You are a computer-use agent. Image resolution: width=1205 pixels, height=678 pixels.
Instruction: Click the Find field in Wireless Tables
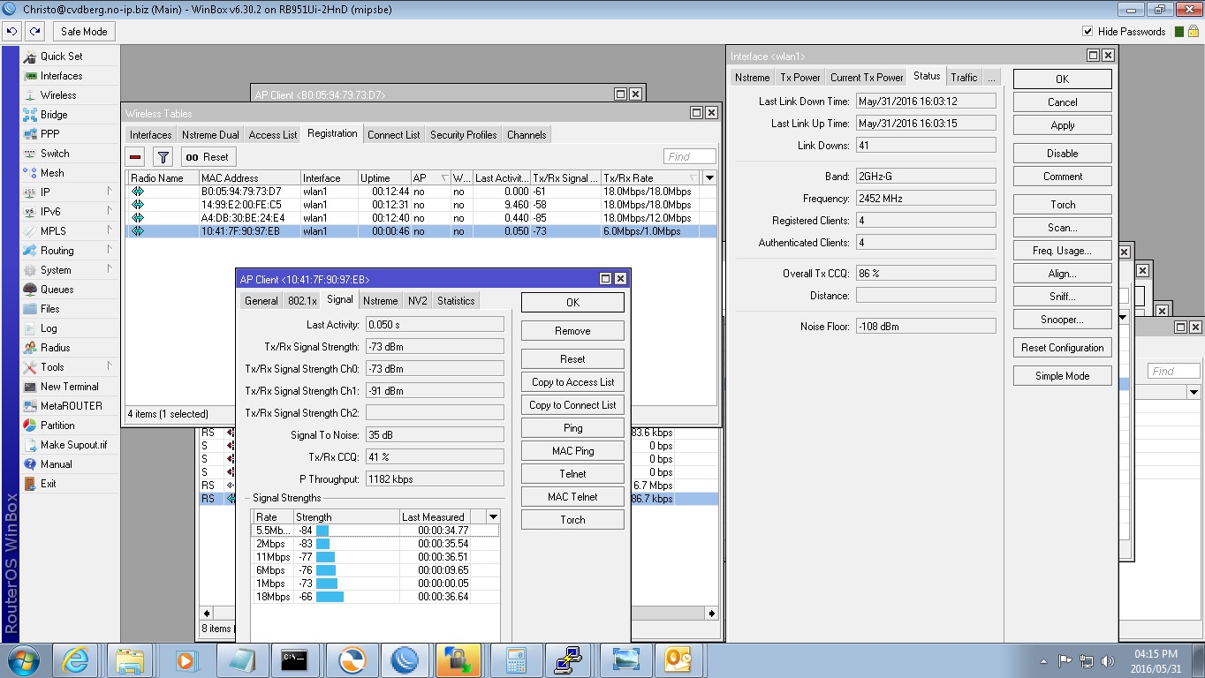[x=689, y=157]
